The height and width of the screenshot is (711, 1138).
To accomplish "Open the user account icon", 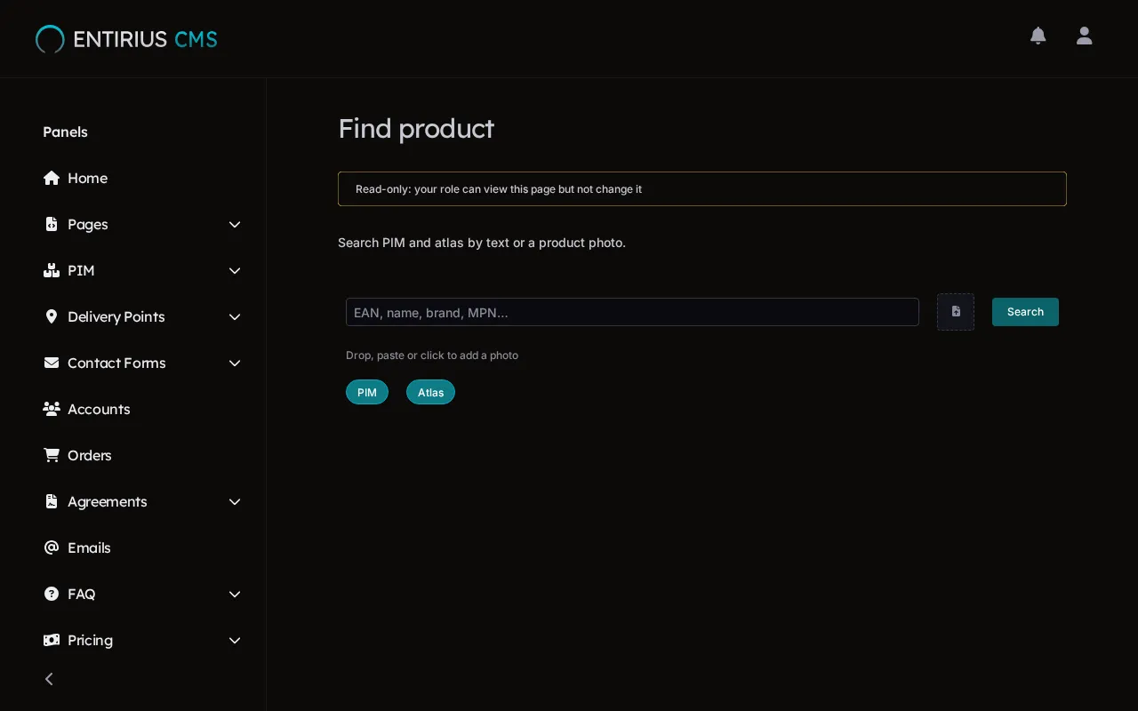I will [x=1084, y=36].
